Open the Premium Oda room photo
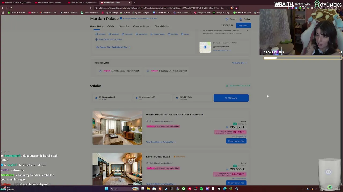This screenshot has width=343, height=192. pos(117,128)
